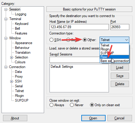135x123 pixels.
Task: Delete the selected saved session
Action: tap(120, 84)
